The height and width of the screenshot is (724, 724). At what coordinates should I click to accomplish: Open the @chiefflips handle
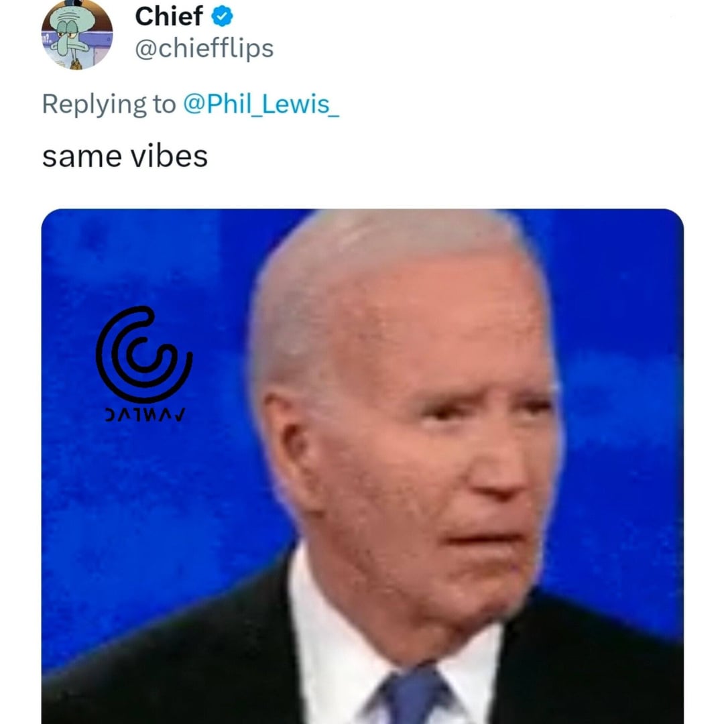204,49
